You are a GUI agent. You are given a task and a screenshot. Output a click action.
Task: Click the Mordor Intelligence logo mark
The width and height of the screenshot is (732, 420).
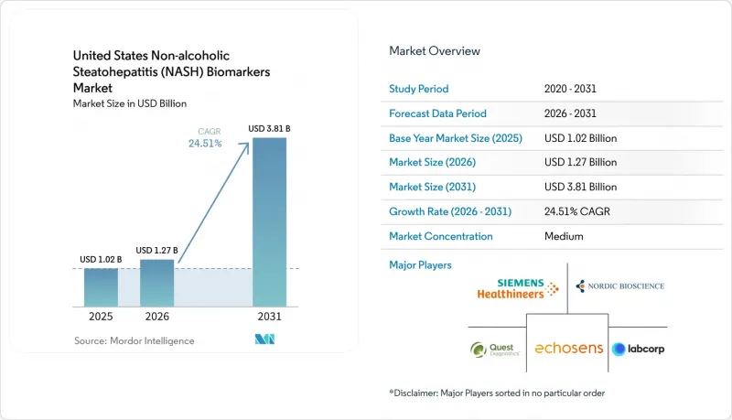point(264,339)
